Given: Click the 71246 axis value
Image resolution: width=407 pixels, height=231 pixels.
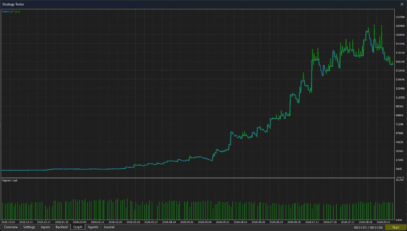Looking at the screenshot, I should [x=400, y=124].
